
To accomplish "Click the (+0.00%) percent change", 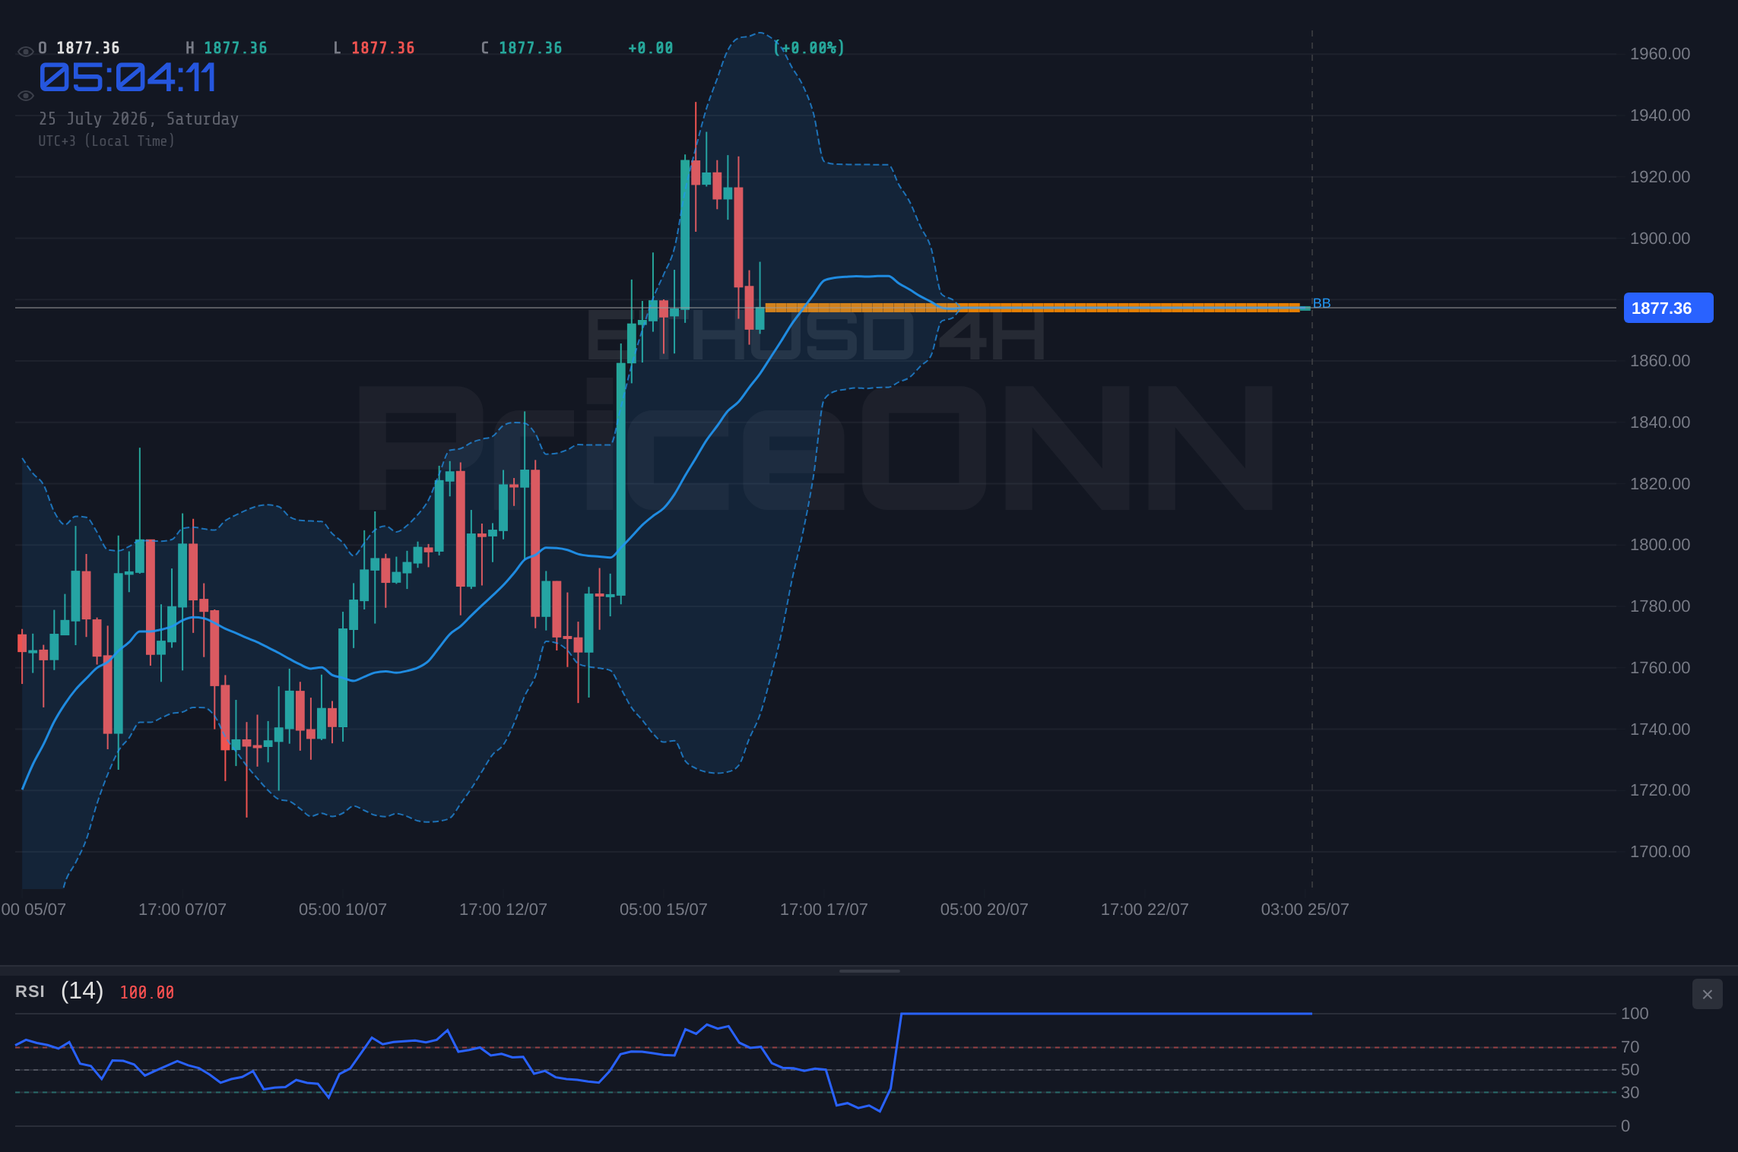I will 809,48.
